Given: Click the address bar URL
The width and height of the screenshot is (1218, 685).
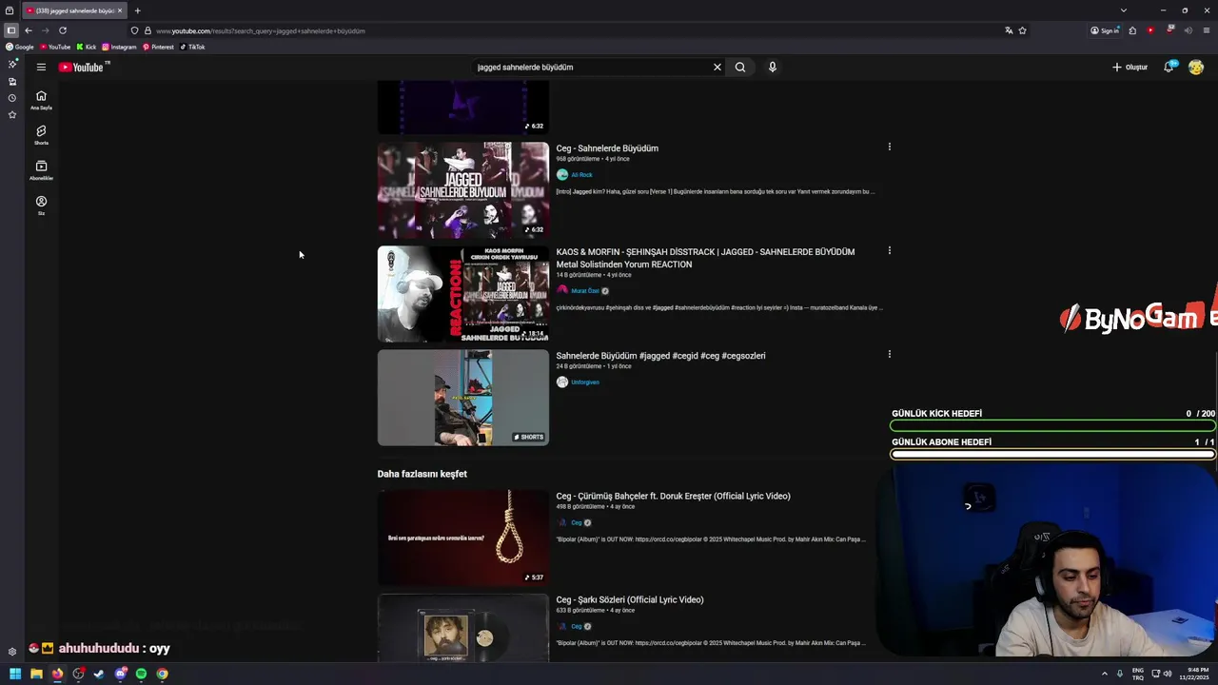Looking at the screenshot, I should 260,30.
